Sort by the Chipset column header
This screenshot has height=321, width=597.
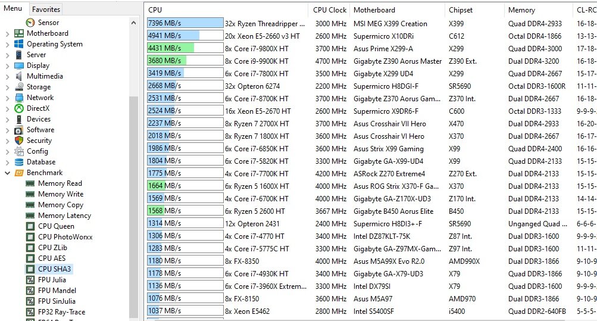click(474, 10)
